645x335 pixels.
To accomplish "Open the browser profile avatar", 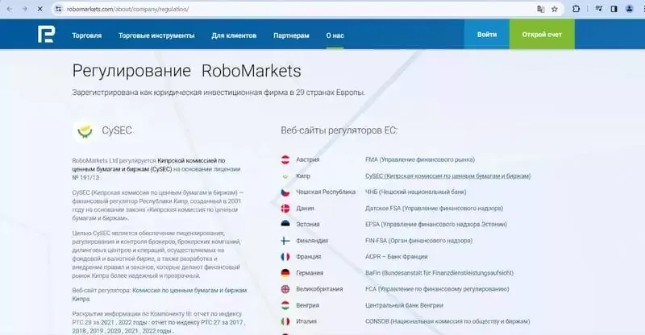I will click(630, 9).
